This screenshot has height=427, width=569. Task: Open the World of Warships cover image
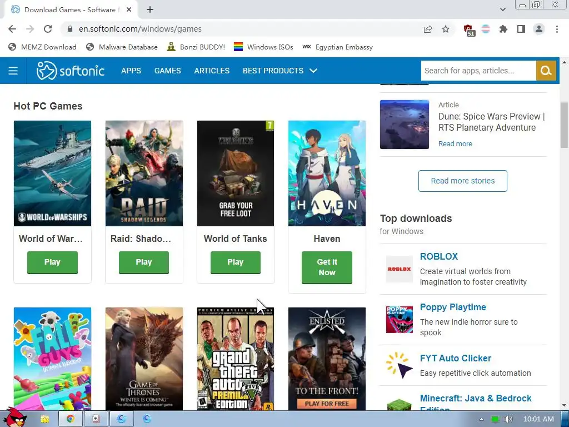tap(52, 173)
